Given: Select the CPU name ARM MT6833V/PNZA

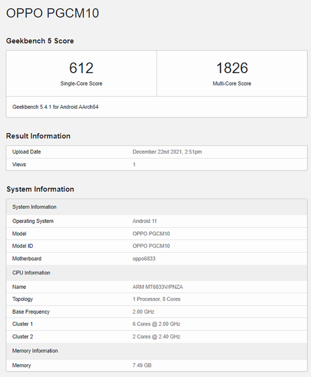Looking at the screenshot, I should click(157, 287).
